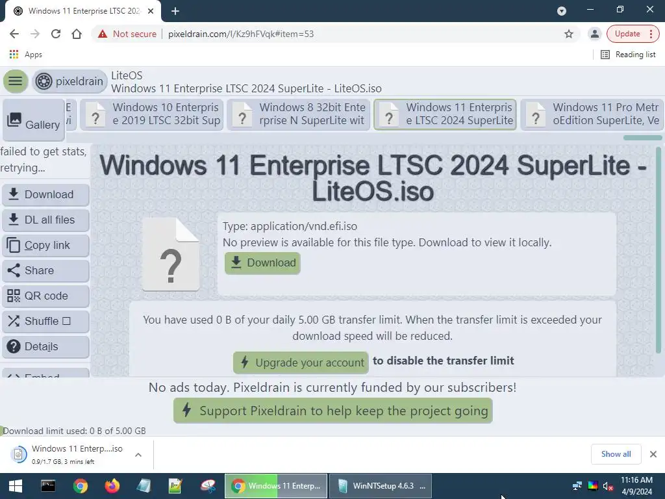Click Upgrade your account button

tap(301, 363)
